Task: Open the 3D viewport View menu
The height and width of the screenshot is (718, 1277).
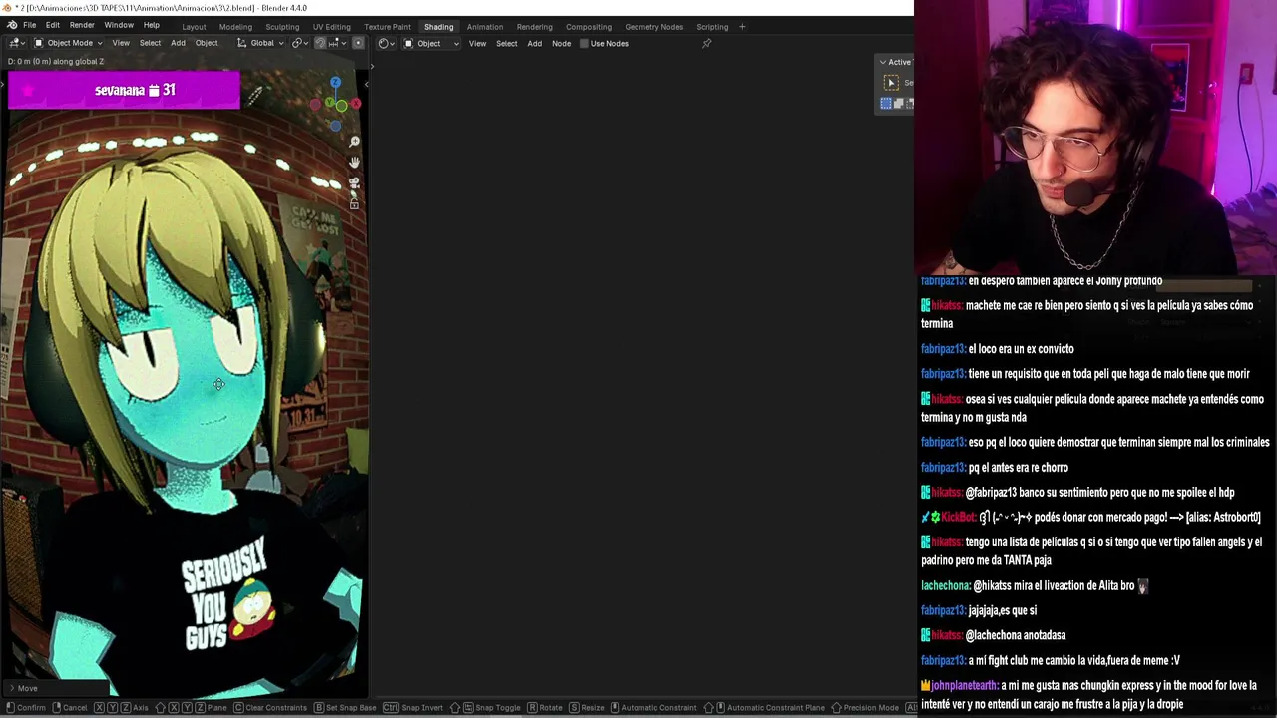Action: click(x=121, y=43)
